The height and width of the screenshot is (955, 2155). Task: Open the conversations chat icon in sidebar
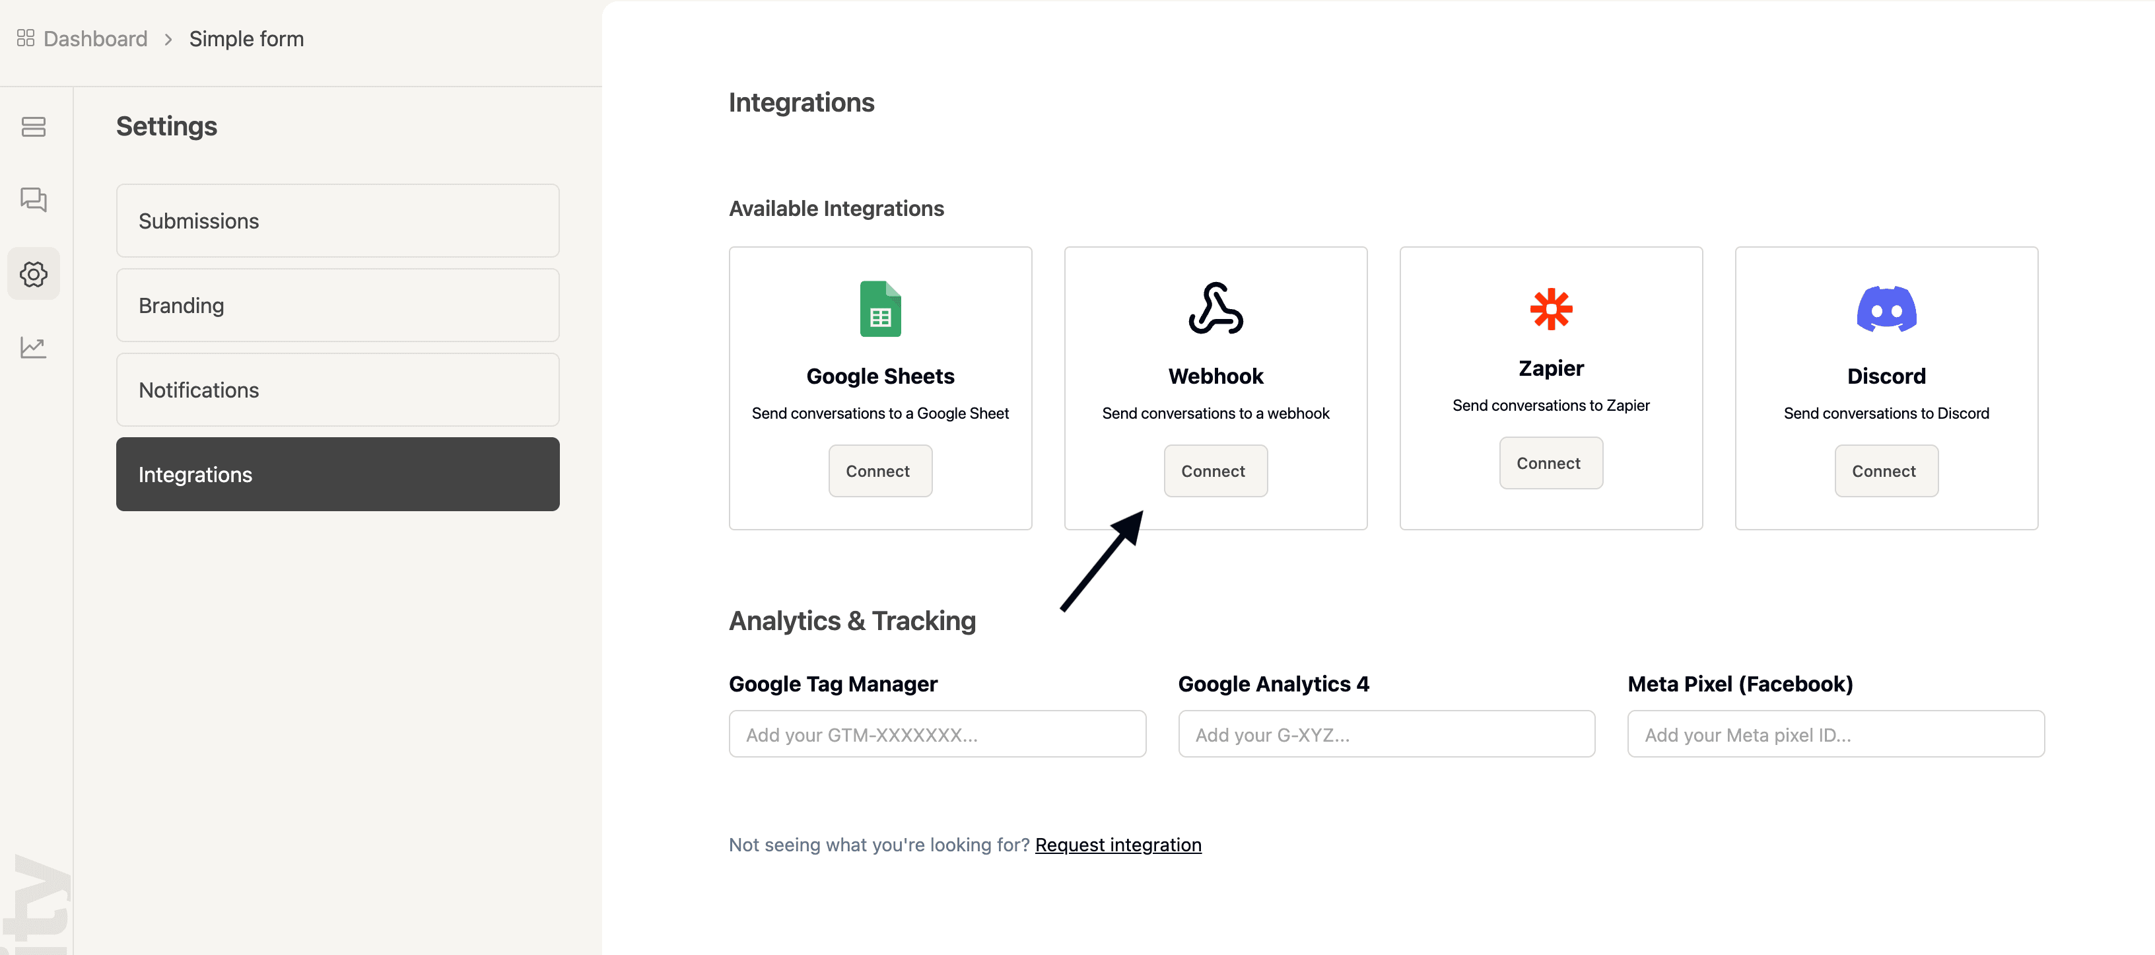pos(34,200)
